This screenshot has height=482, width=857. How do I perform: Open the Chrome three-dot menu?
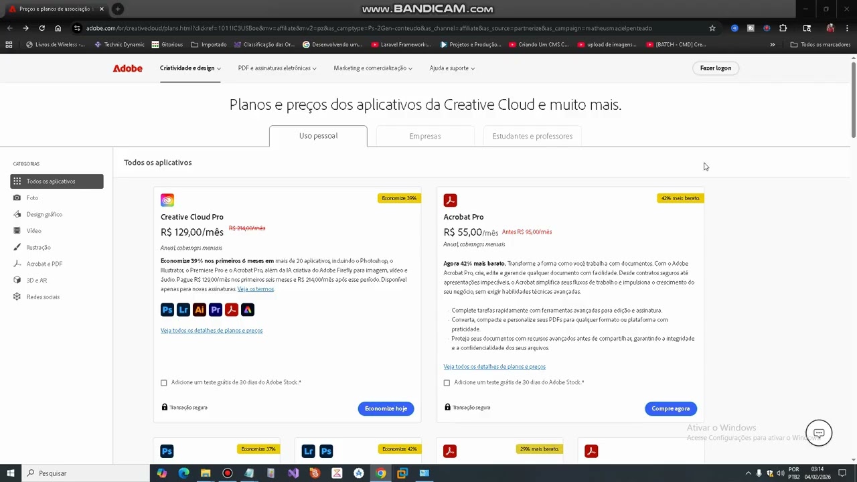[x=846, y=28]
